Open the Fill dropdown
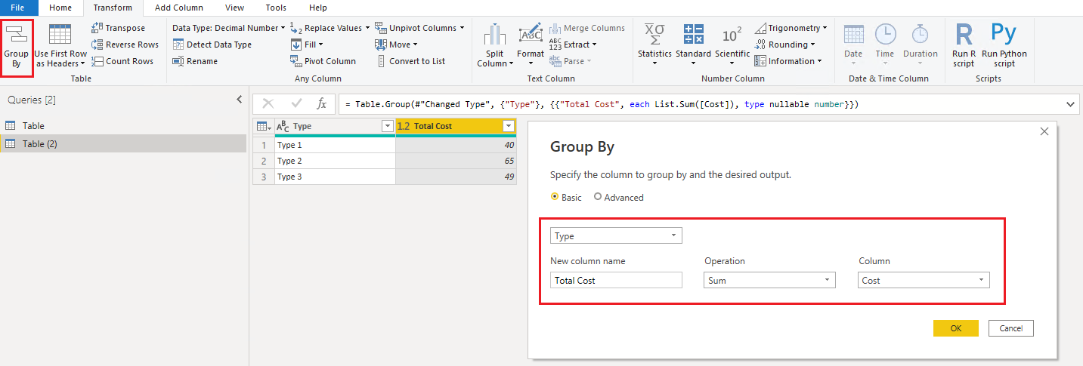The height and width of the screenshot is (366, 1083). pos(307,45)
